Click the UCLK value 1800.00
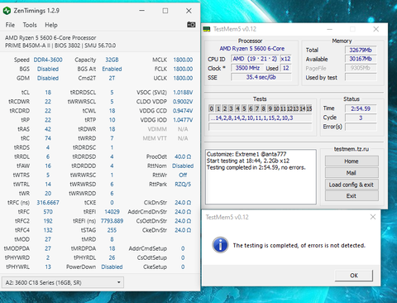The width and height of the screenshot is (397, 303). click(x=183, y=78)
